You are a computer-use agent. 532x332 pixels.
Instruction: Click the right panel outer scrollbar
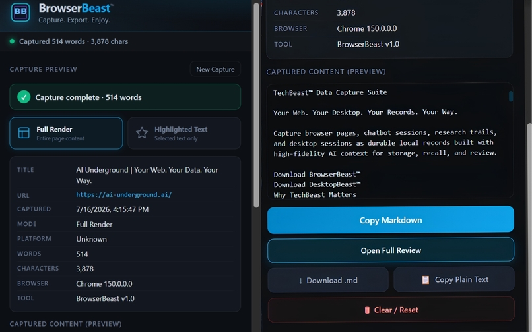point(529,227)
